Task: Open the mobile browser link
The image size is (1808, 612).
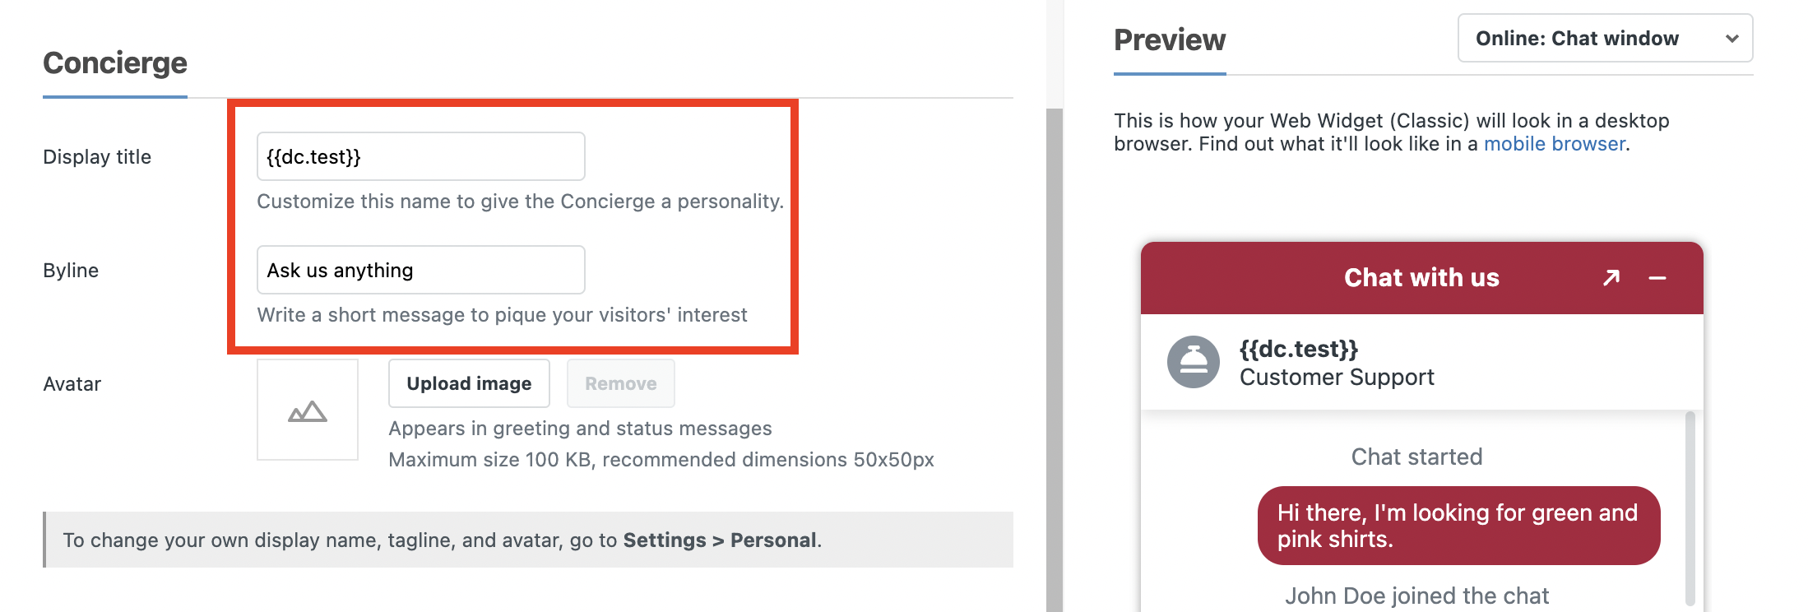Action: tap(1554, 144)
